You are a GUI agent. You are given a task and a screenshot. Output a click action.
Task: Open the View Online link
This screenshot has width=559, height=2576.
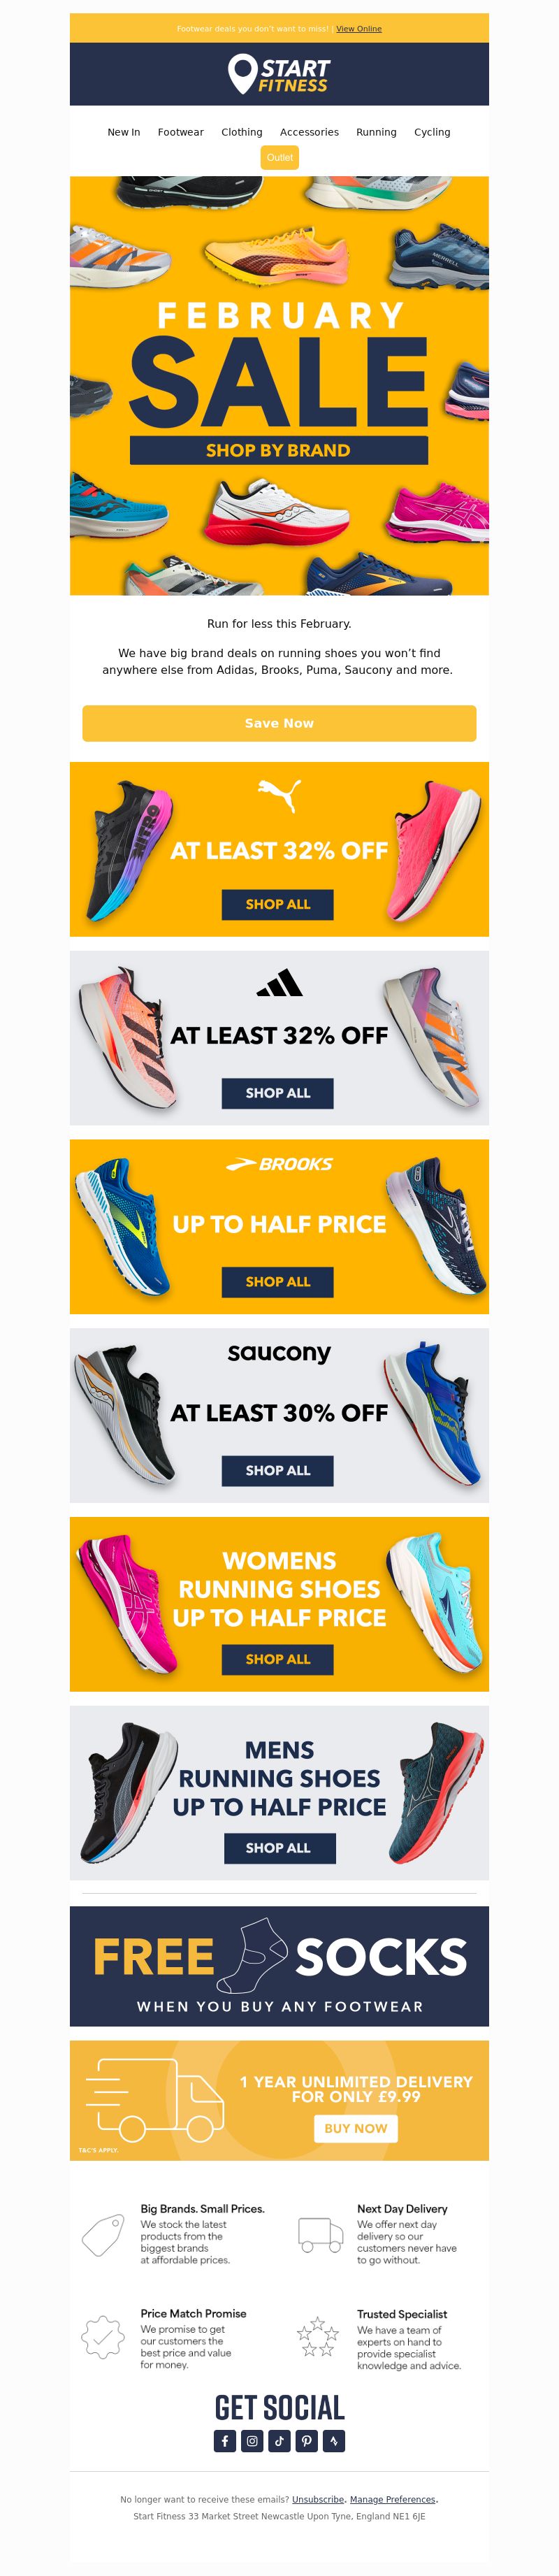click(x=359, y=29)
